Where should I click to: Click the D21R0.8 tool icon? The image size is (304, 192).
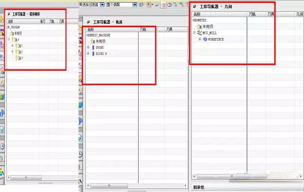click(94, 54)
